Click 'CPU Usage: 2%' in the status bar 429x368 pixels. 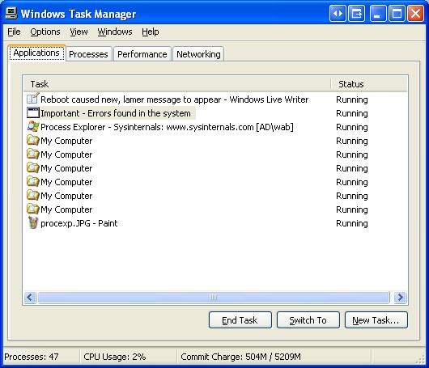[115, 357]
